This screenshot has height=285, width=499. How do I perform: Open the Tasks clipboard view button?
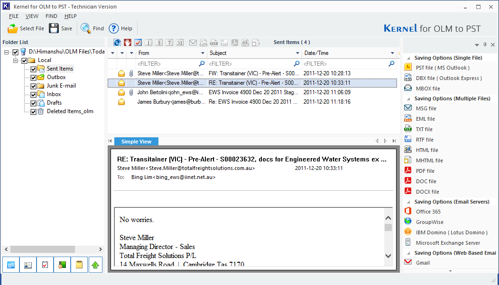pyautogui.click(x=45, y=265)
